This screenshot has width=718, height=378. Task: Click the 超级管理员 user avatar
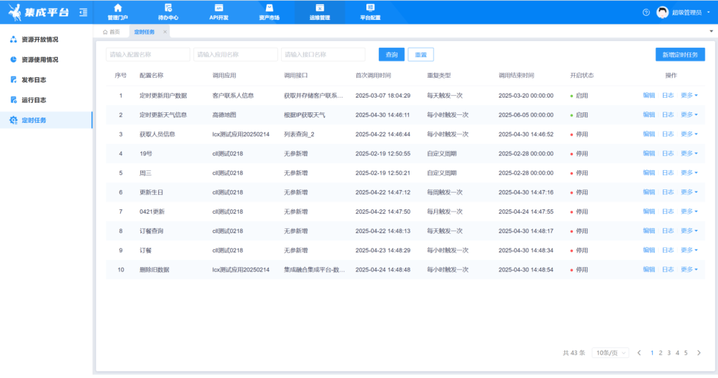coord(662,13)
